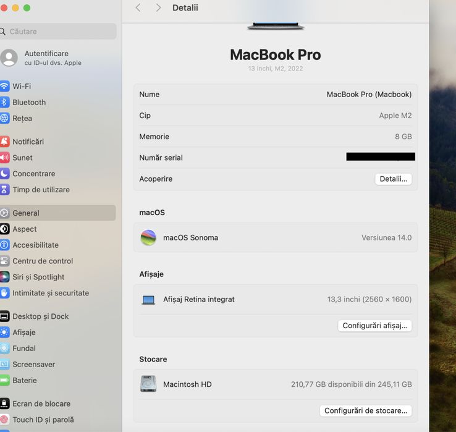
Task: Open Configurări de stocare... button
Action: (366, 411)
